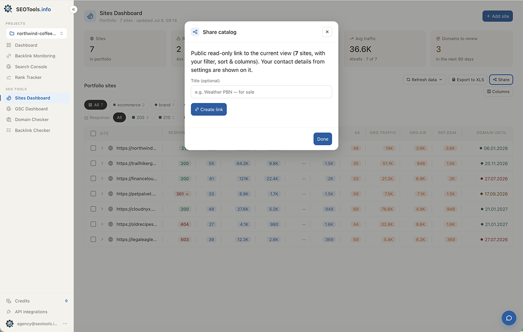Check the cloudnyx site row checkbox
This screenshot has width=523, height=332.
click(93, 209)
